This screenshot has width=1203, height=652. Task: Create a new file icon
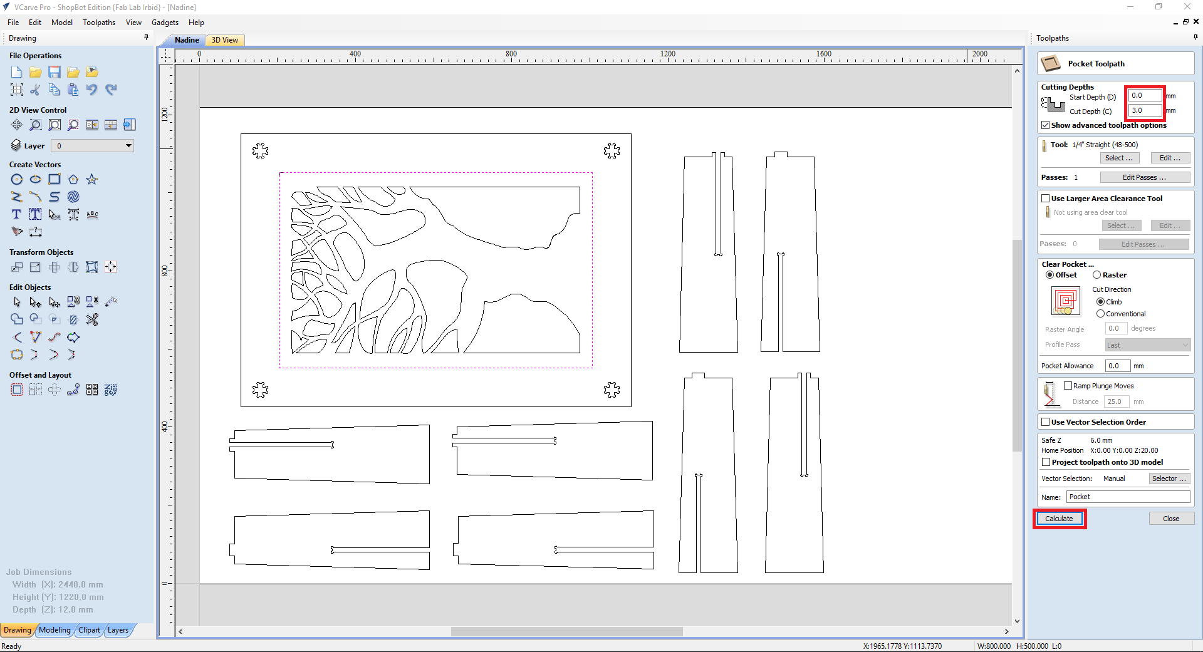(x=17, y=72)
